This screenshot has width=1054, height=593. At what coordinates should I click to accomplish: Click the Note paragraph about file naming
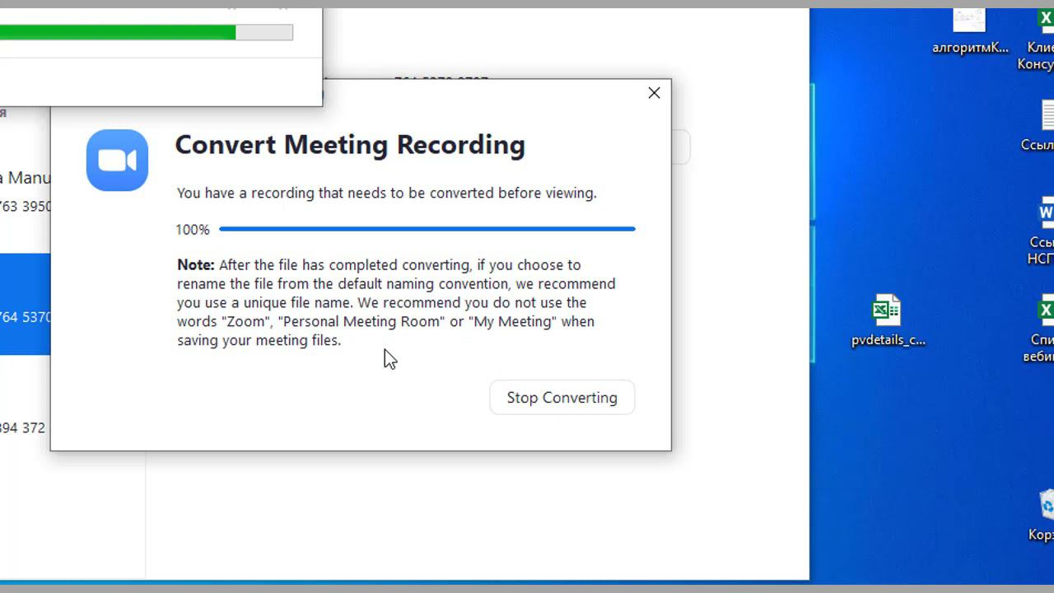pos(396,302)
